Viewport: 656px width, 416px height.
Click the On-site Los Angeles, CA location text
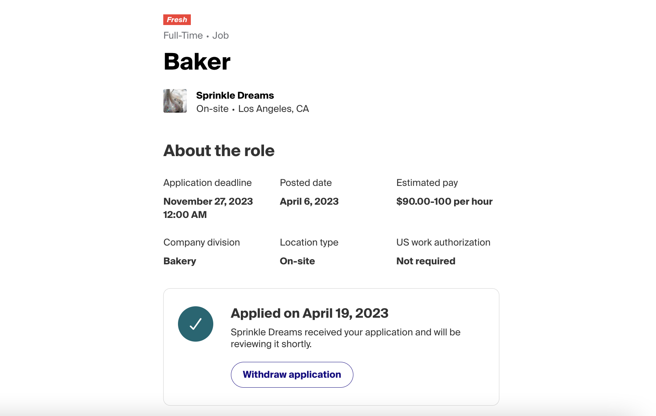point(253,109)
